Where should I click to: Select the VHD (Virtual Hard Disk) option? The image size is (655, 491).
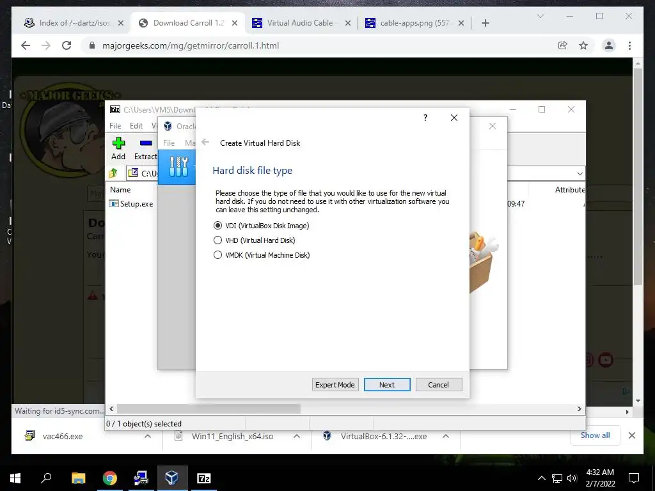[x=255, y=240]
